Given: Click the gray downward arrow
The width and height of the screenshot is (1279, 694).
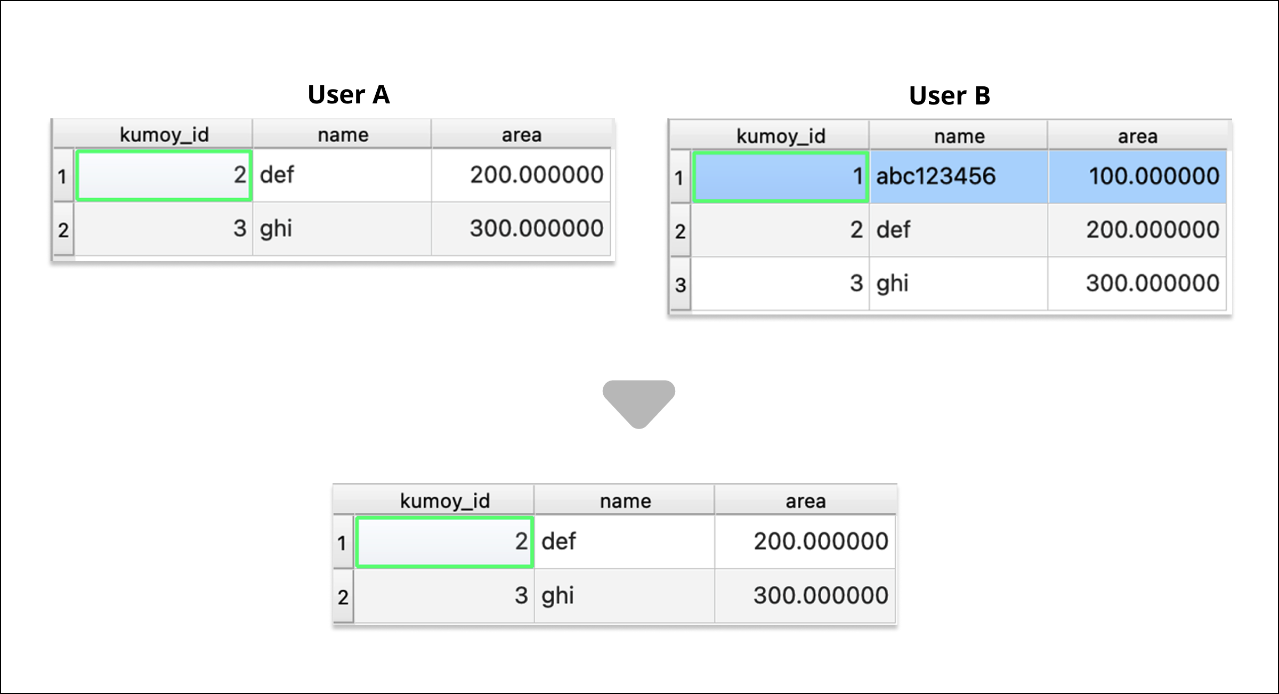Looking at the screenshot, I should tap(639, 404).
